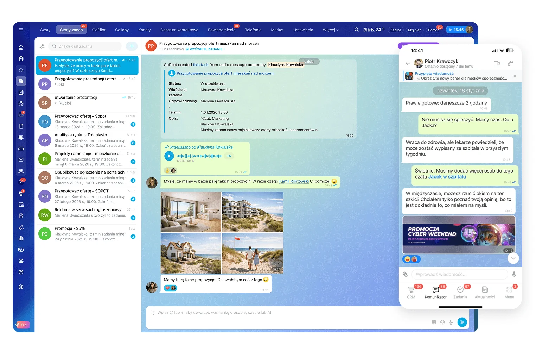Open CRM tab in phone bottom bar
Screen dimensions: 536x357
coord(411,292)
